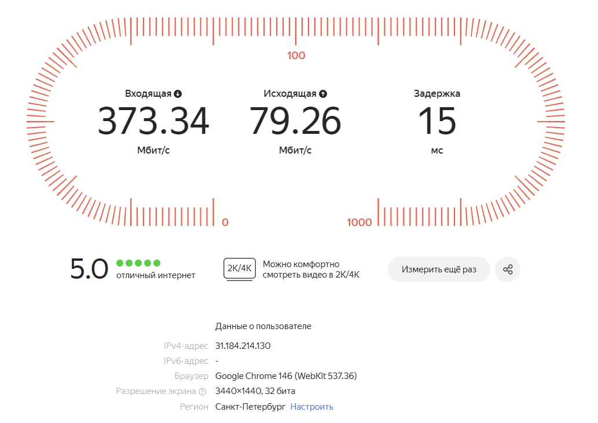The image size is (598, 423).
Task: Click the 0 mark on the gauge scale
Action: coord(225,222)
